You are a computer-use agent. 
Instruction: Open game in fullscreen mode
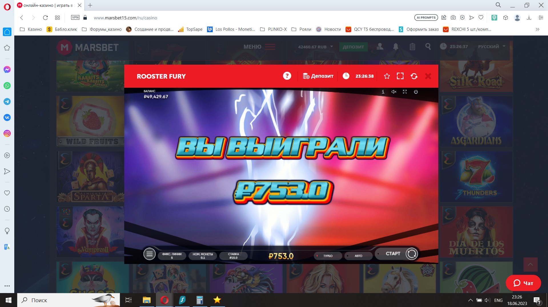click(x=400, y=76)
